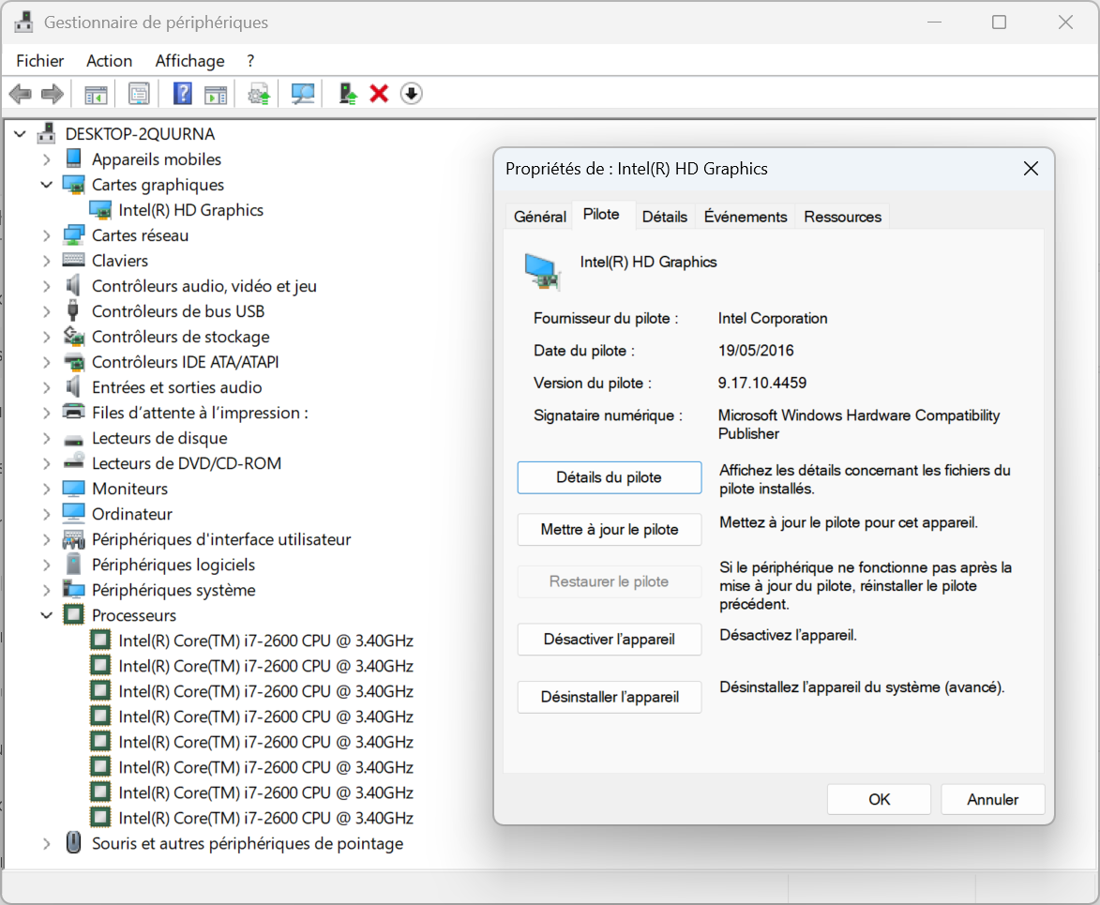Open the Événements tab
Screen dimensions: 1100x905
[x=746, y=217]
